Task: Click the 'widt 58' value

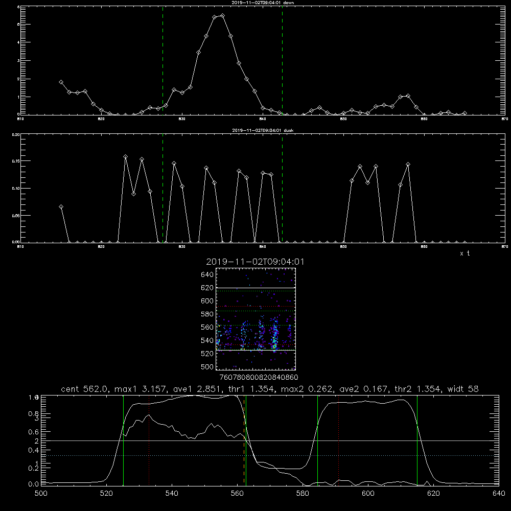Action: [x=463, y=389]
